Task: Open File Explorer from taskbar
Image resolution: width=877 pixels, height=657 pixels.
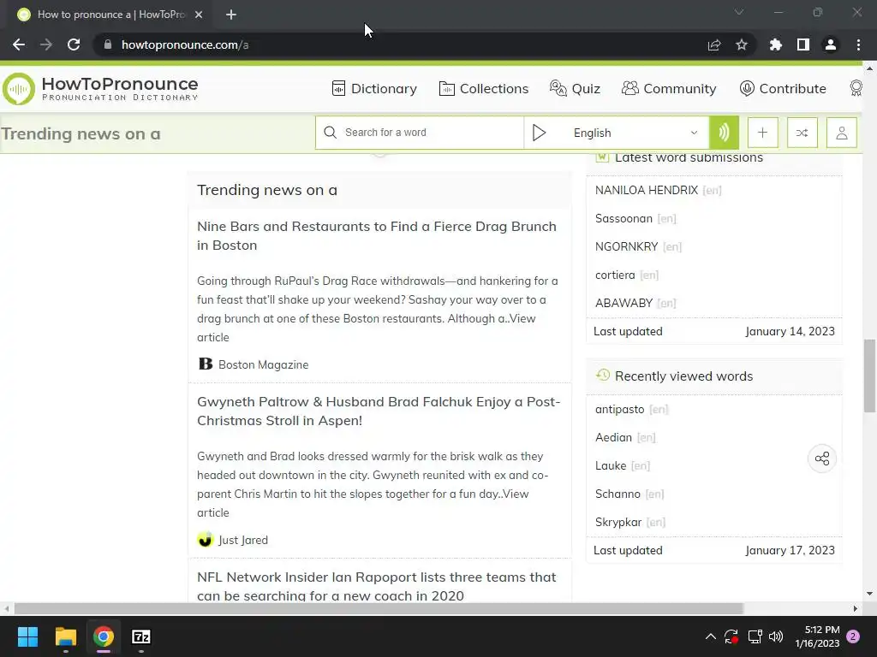Action: tap(65, 636)
